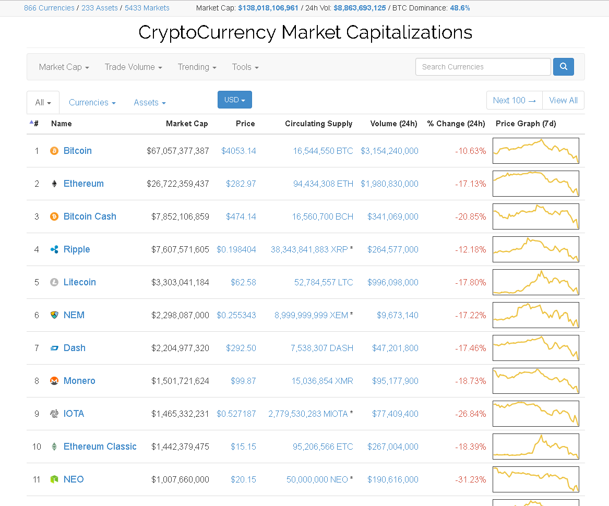
Task: Click the Litecoin coin icon
Action: (54, 282)
